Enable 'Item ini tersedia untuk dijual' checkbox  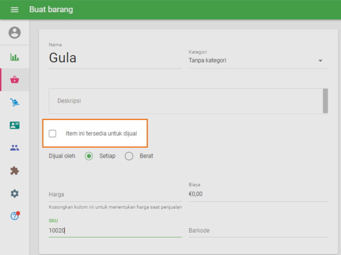[x=52, y=134]
